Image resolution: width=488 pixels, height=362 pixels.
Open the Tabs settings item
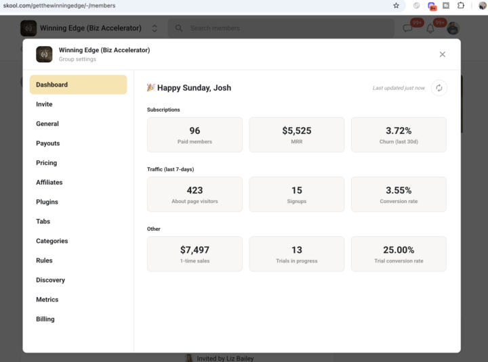click(x=78, y=221)
